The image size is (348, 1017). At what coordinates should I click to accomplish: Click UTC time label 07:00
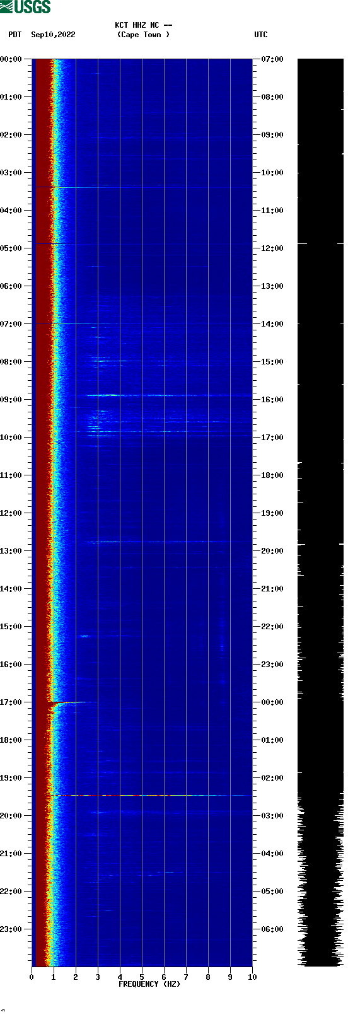[x=272, y=59]
